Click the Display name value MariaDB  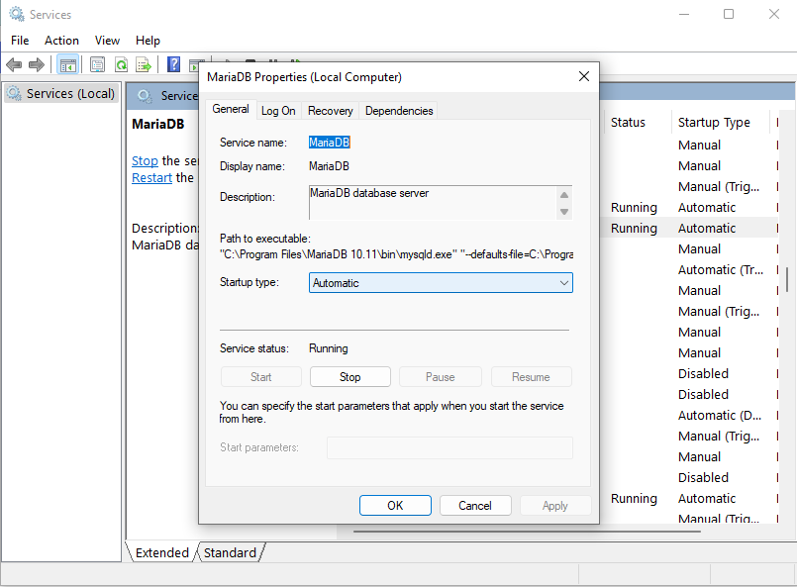tap(329, 166)
